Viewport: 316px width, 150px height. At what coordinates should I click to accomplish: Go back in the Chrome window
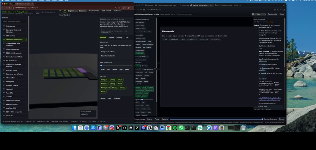tap(3, 8)
